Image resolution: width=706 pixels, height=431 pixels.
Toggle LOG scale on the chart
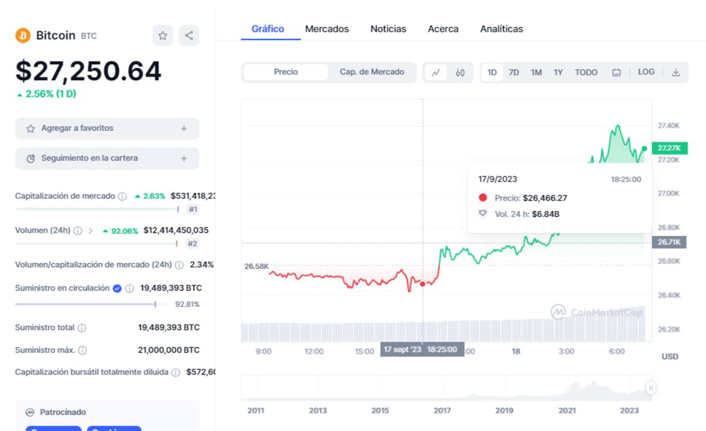point(646,72)
